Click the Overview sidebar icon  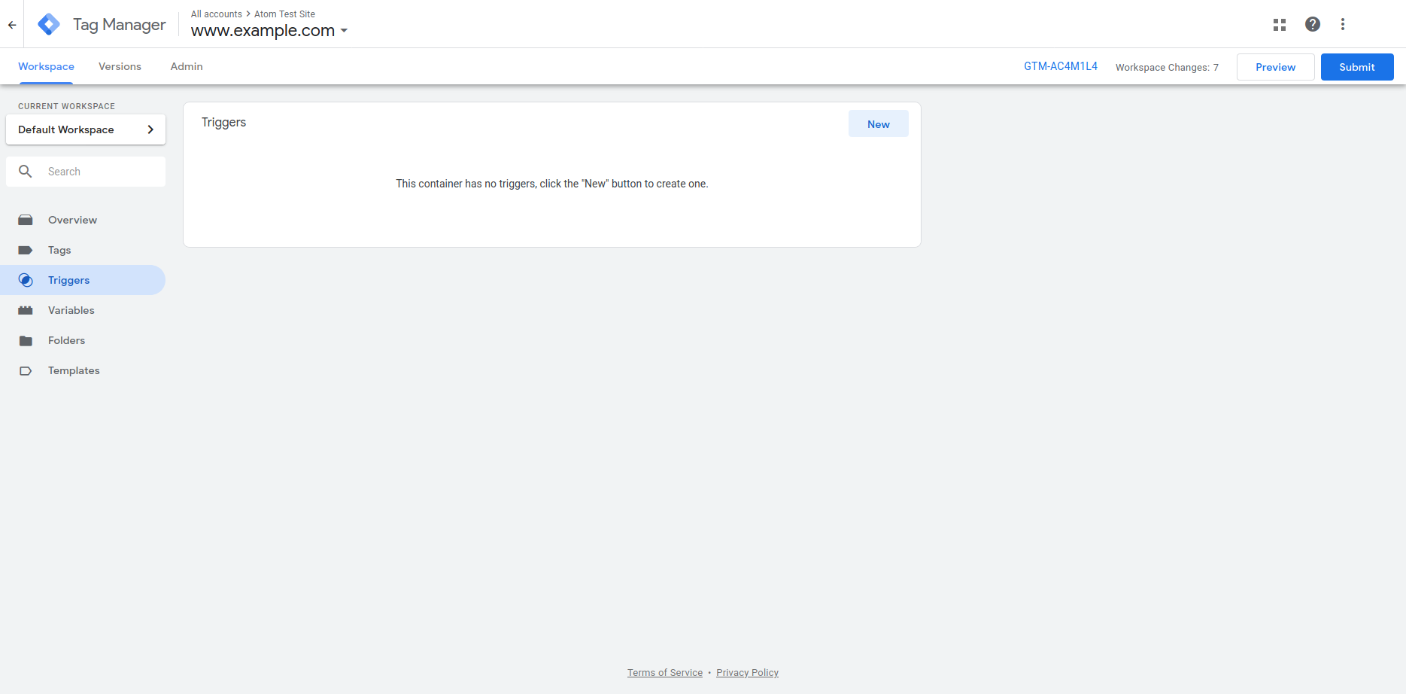pyautogui.click(x=26, y=220)
